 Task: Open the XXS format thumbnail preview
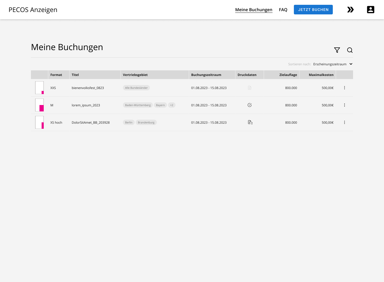[x=39, y=88]
